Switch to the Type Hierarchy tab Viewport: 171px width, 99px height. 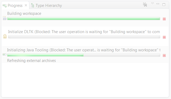tap(47, 6)
